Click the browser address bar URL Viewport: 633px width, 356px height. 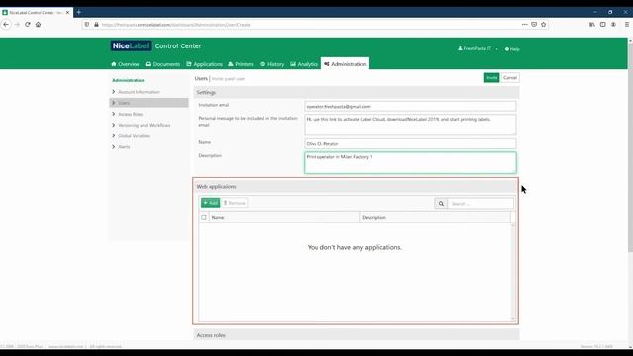click(176, 25)
